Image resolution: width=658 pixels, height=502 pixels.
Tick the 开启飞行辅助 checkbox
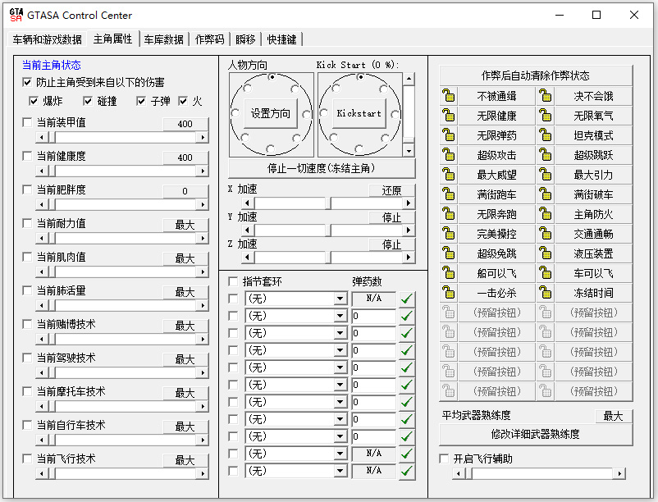pyautogui.click(x=445, y=459)
